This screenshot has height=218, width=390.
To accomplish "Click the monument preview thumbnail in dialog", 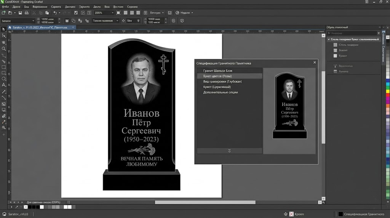I will point(290,106).
